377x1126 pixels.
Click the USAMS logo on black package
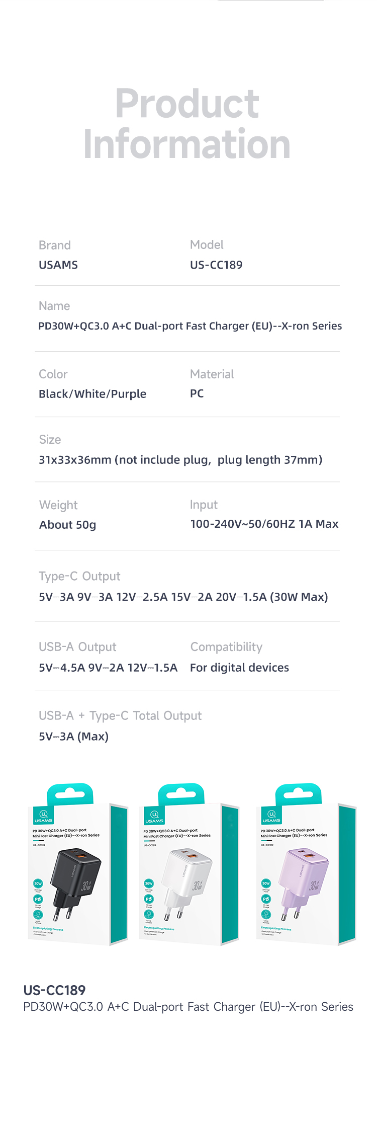(x=43, y=816)
